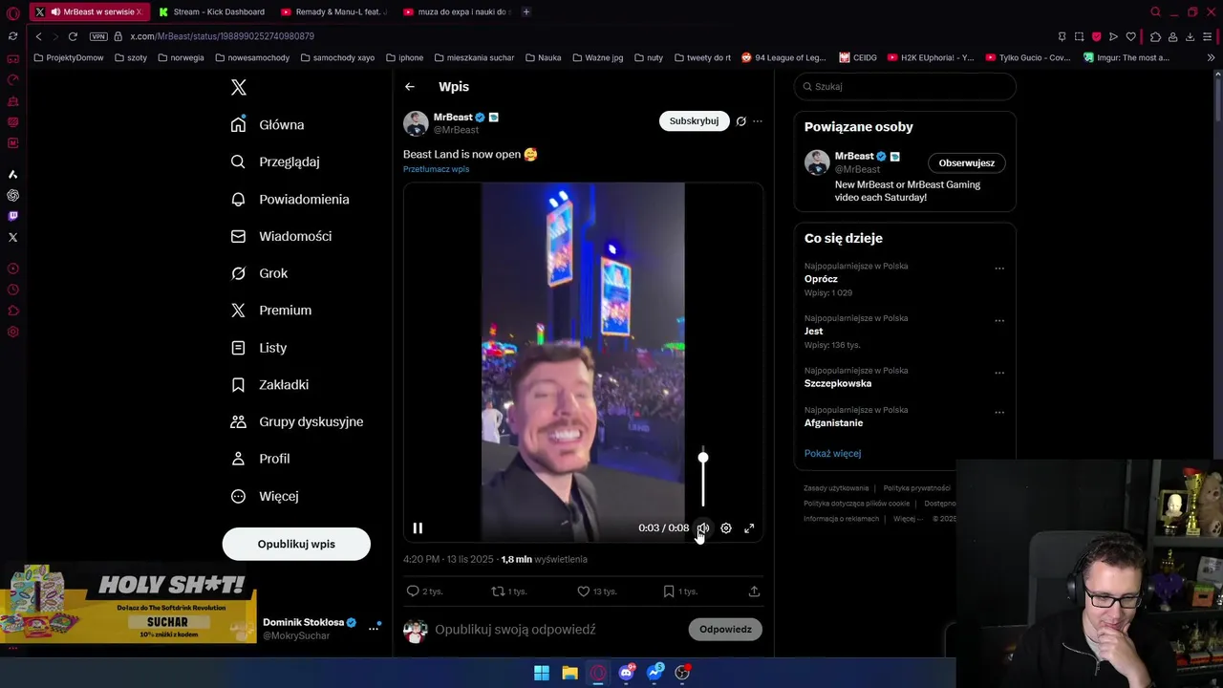Open Grupy dyskusyjne communities
This screenshot has height=688, width=1223.
297,421
